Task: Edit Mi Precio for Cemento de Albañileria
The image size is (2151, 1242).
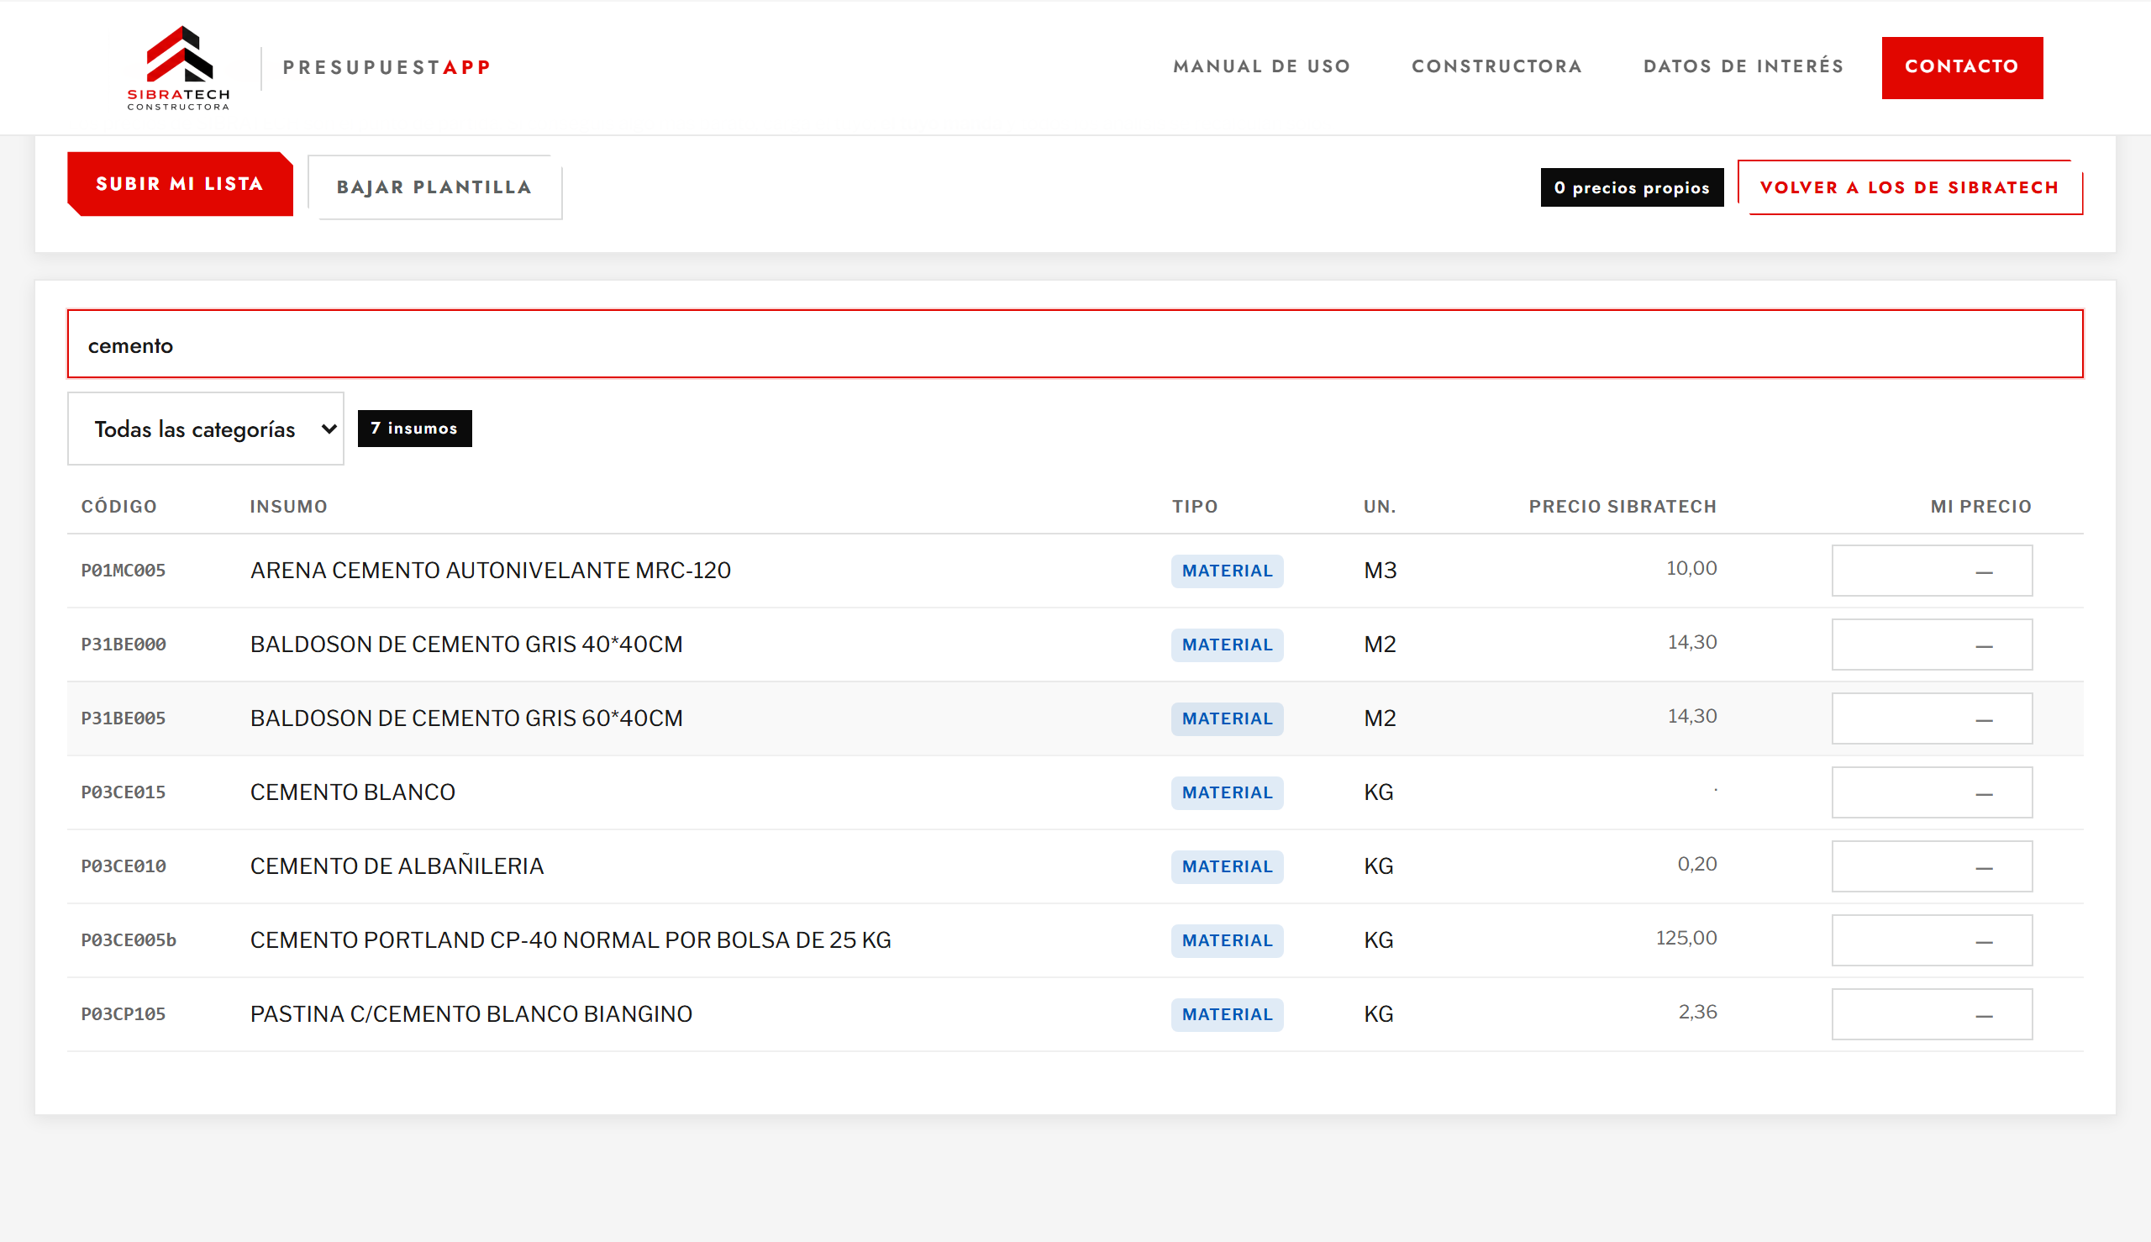Action: coord(1932,866)
